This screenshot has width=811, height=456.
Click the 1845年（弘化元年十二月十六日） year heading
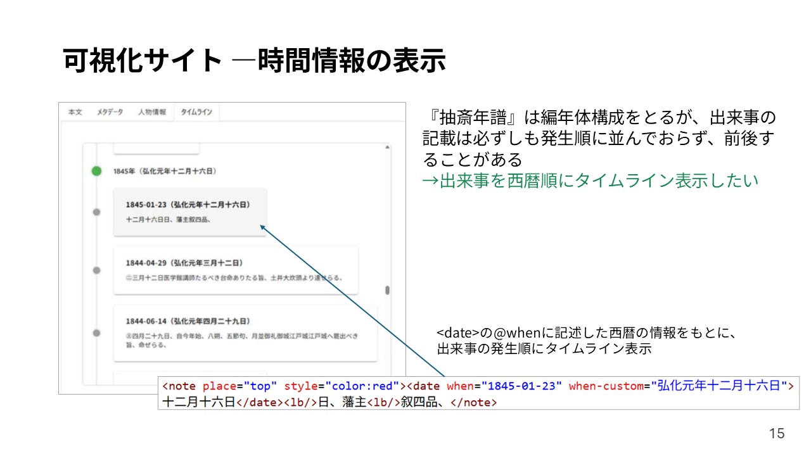pos(166,171)
